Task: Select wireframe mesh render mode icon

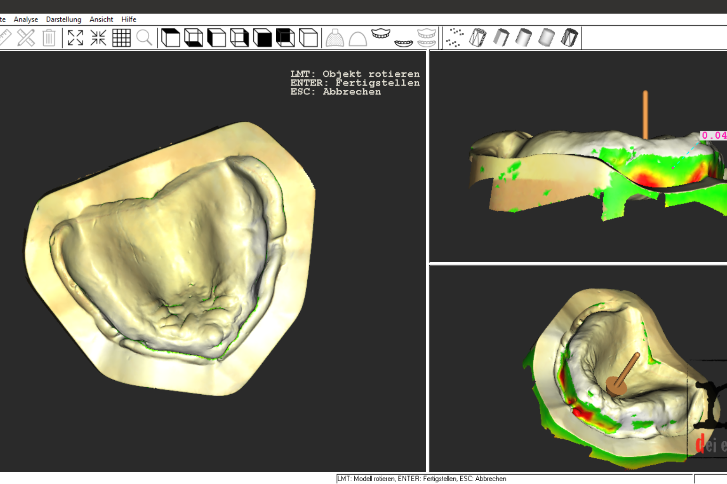Action: point(478,38)
